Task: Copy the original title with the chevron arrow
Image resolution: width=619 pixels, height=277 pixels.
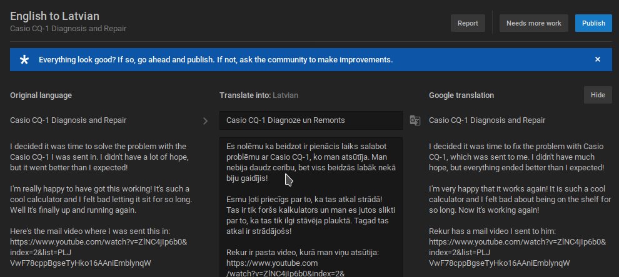Action: point(205,120)
